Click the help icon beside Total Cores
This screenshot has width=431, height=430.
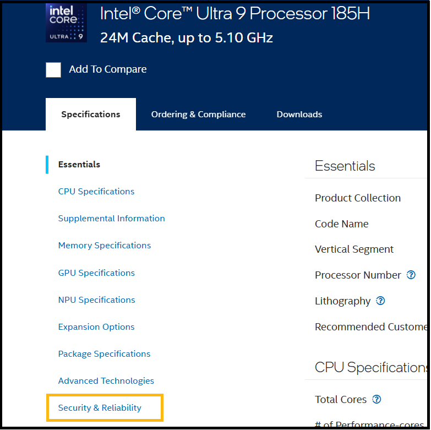(x=377, y=399)
